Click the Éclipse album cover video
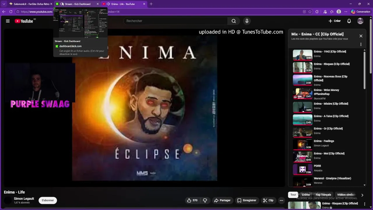The width and height of the screenshot is (373, 210). coord(145,108)
